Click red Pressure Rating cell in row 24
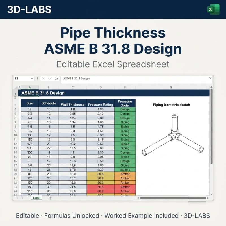Screen dimensions: 226x226 coord(101,191)
